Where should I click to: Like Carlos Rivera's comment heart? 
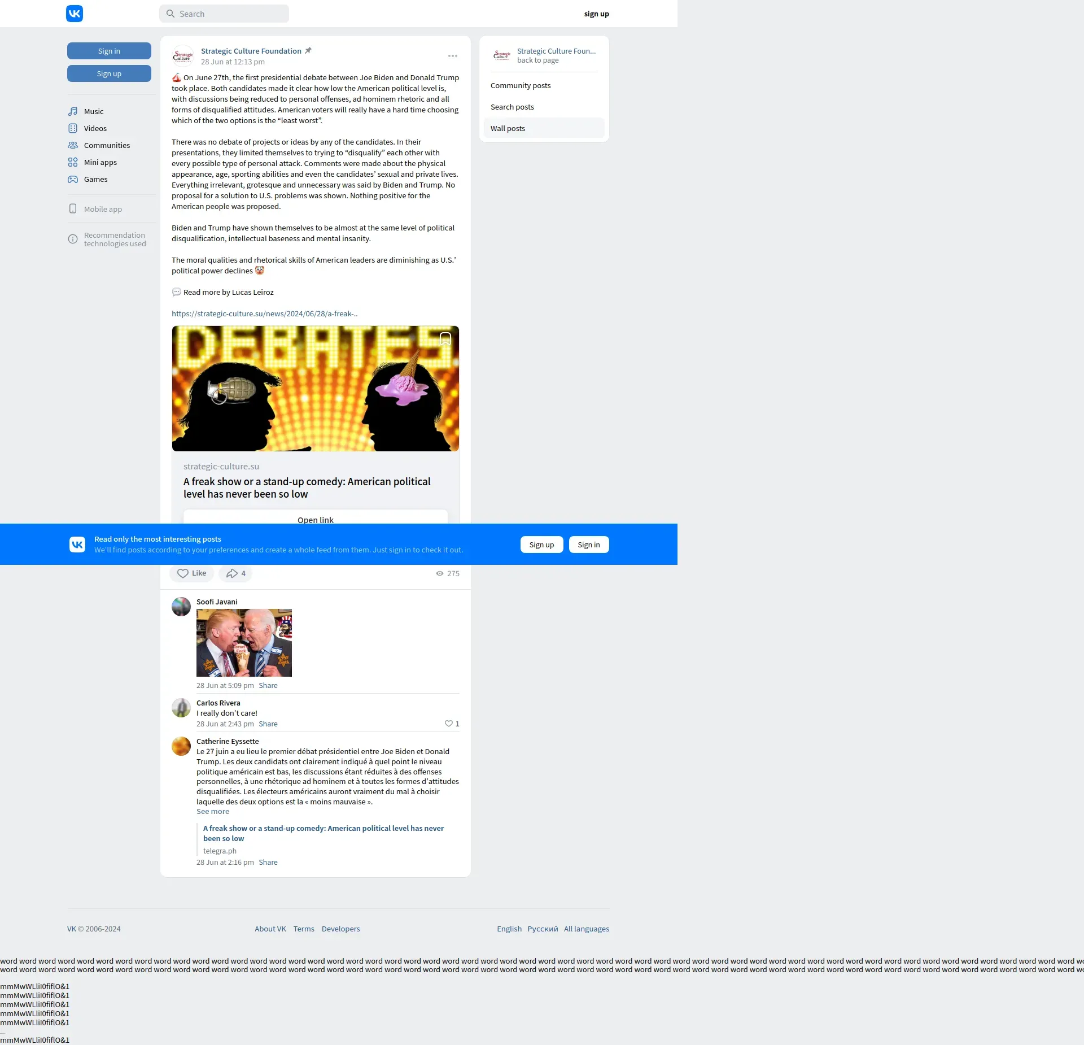click(449, 724)
